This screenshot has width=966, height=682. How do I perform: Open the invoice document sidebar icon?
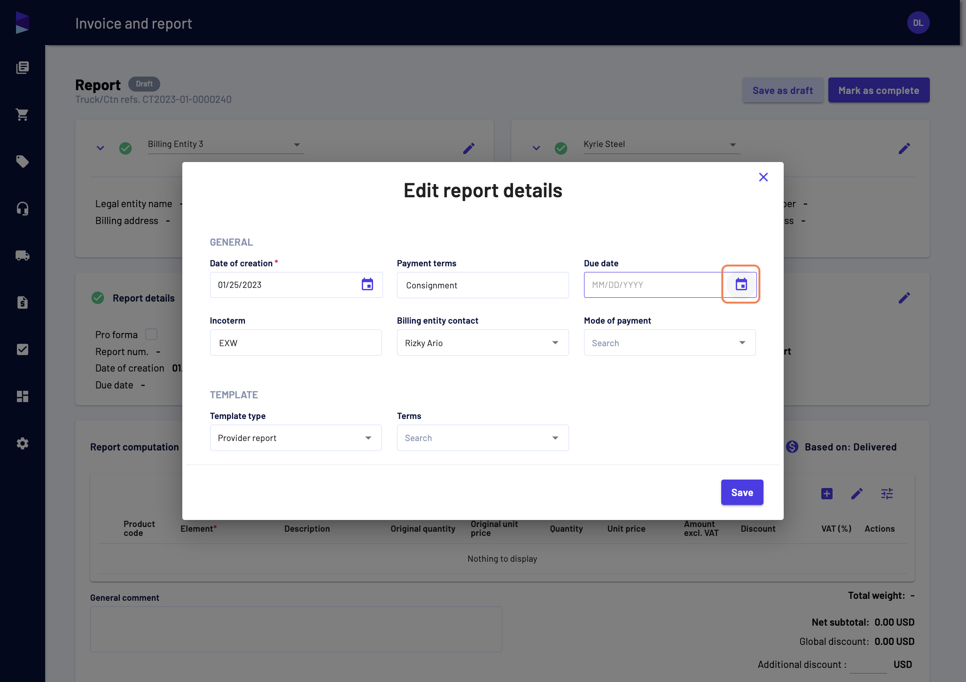[22, 302]
